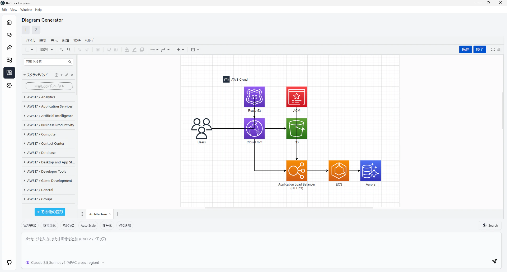The width and height of the screenshot is (507, 272).
Task: Click the To Front toolbar icon
Action: coord(109,50)
